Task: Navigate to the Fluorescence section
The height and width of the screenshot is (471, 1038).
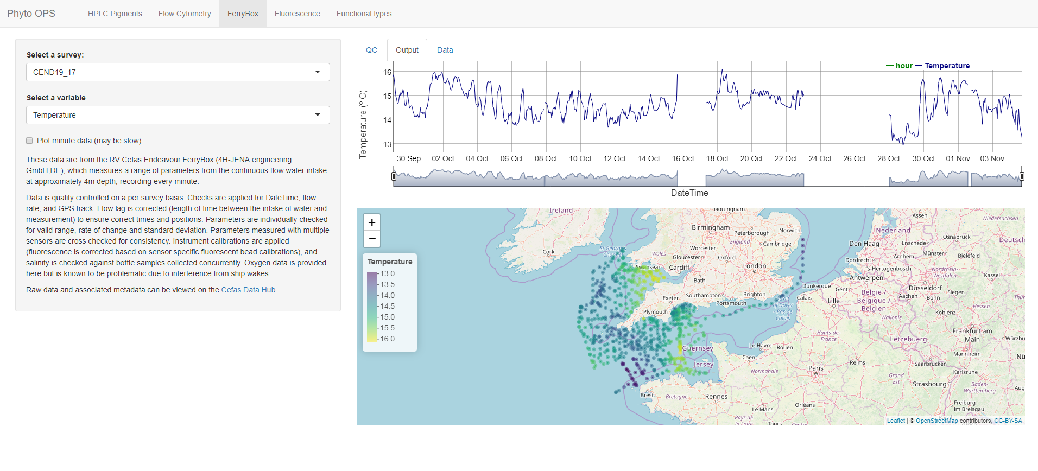Action: [x=297, y=14]
